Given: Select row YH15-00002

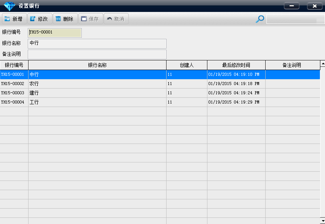Looking at the screenshot, I should click(x=160, y=84).
